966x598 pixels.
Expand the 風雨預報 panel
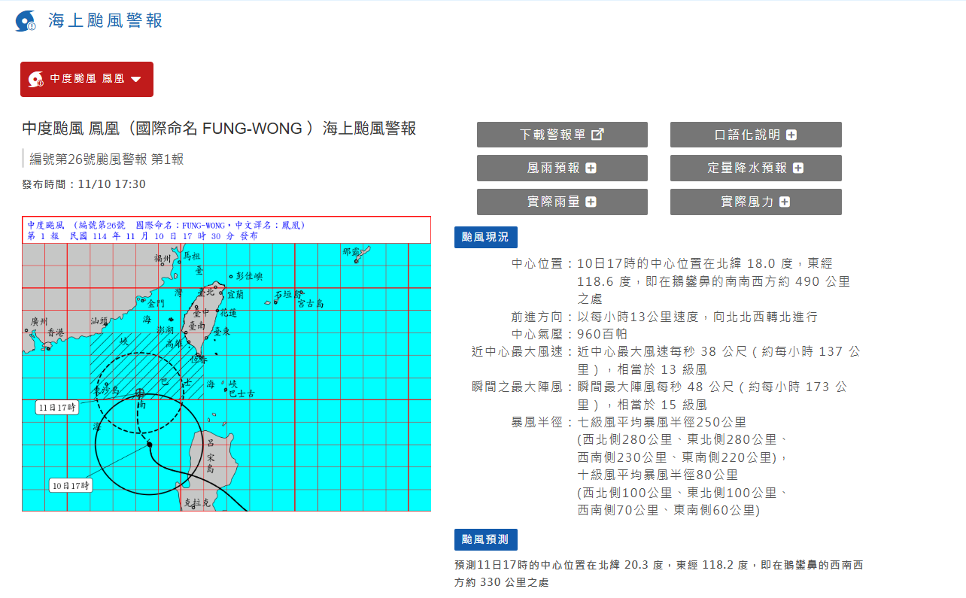pyautogui.click(x=561, y=168)
